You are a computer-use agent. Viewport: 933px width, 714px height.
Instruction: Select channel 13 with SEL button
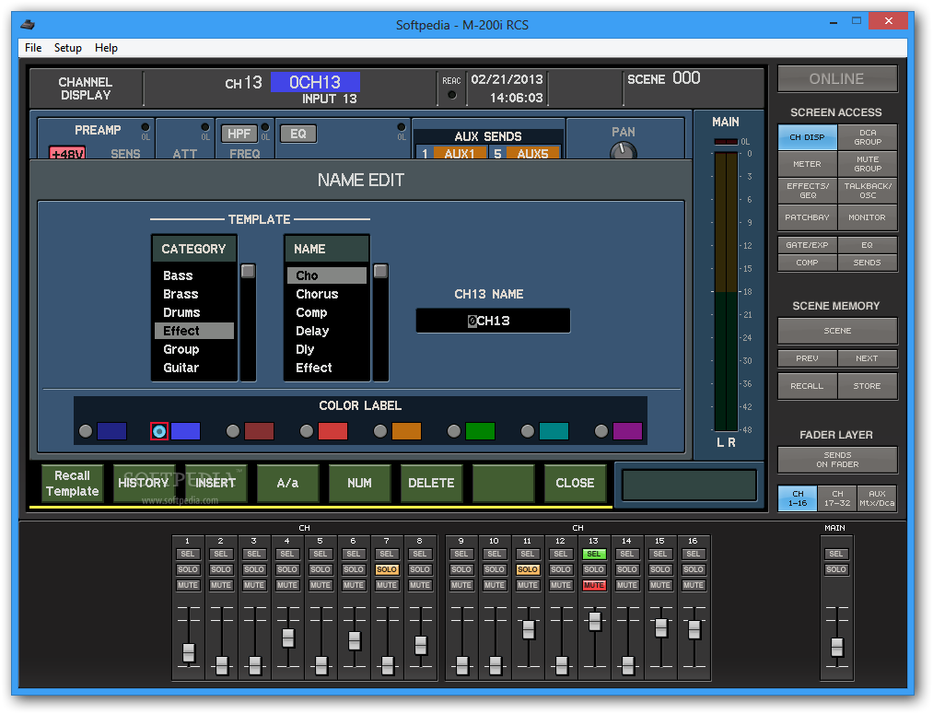[x=594, y=554]
